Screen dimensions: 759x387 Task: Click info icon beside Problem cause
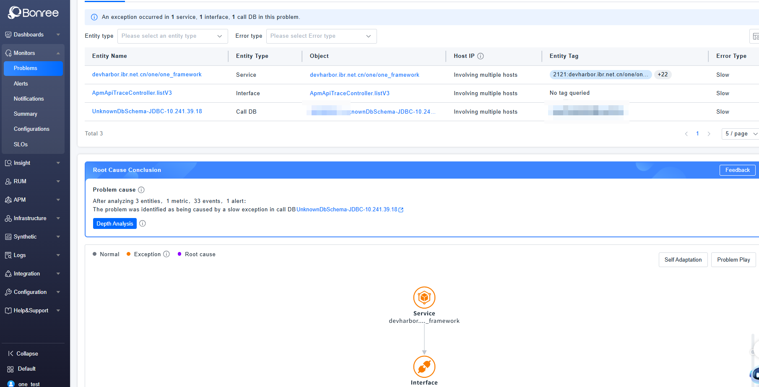pyautogui.click(x=141, y=190)
